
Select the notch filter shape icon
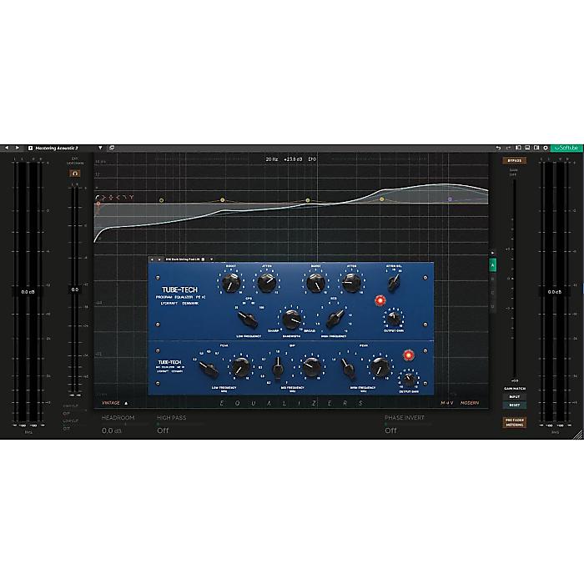(x=131, y=198)
